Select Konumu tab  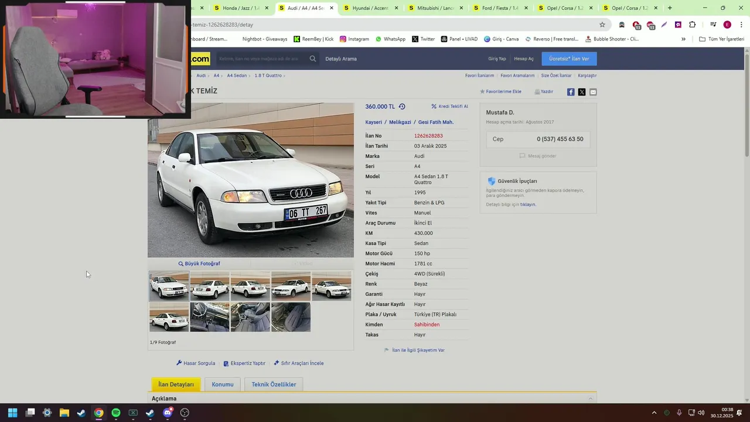[223, 384]
